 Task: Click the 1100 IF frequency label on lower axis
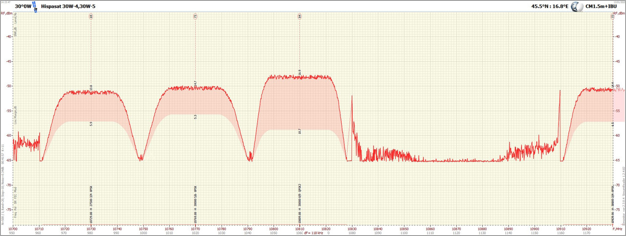[x=404, y=233]
